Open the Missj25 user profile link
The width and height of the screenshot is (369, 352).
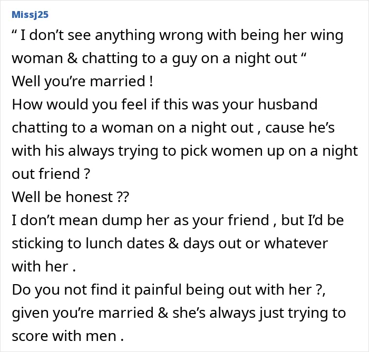click(30, 15)
